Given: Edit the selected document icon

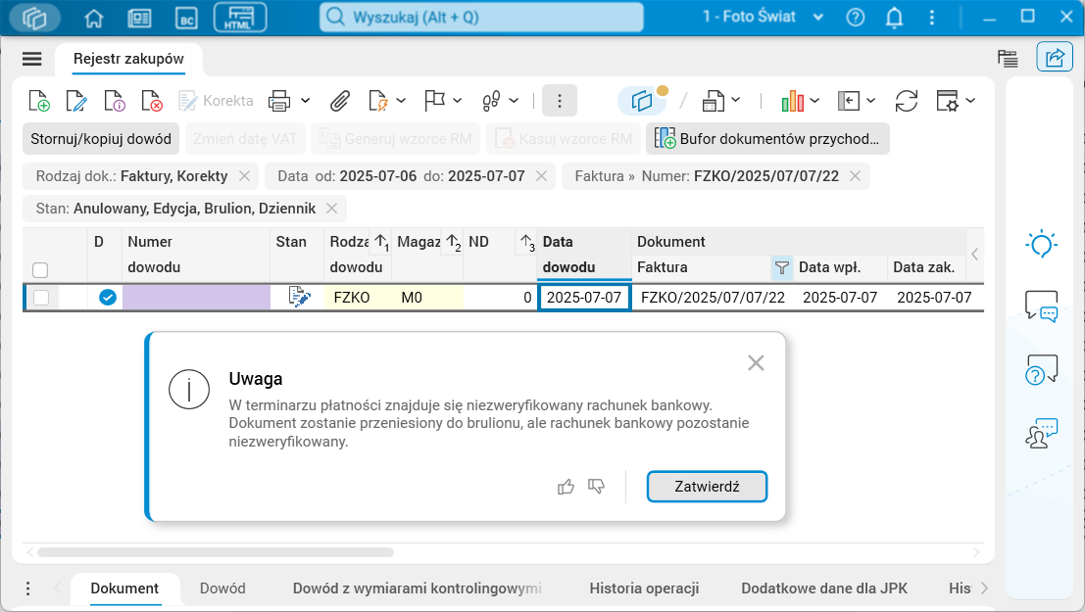Looking at the screenshot, I should click(x=76, y=101).
